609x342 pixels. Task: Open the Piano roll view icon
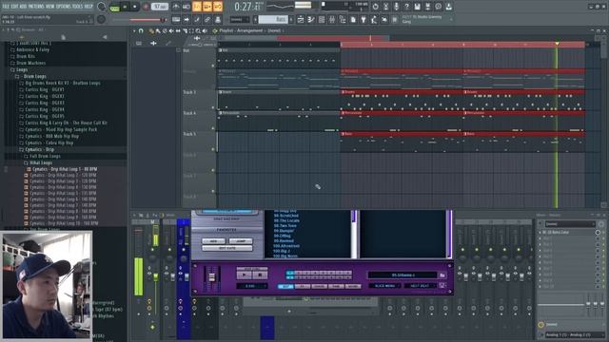[311, 19]
